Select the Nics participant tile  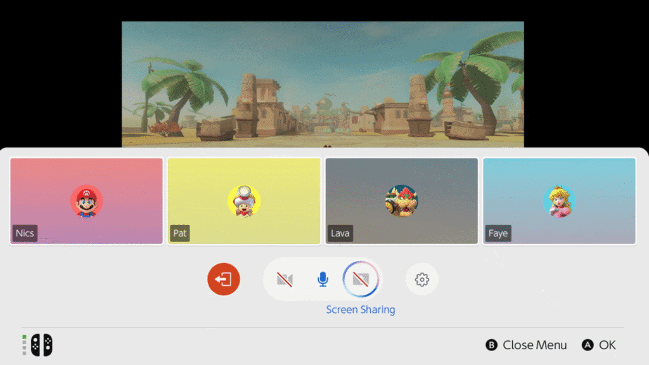(x=86, y=201)
